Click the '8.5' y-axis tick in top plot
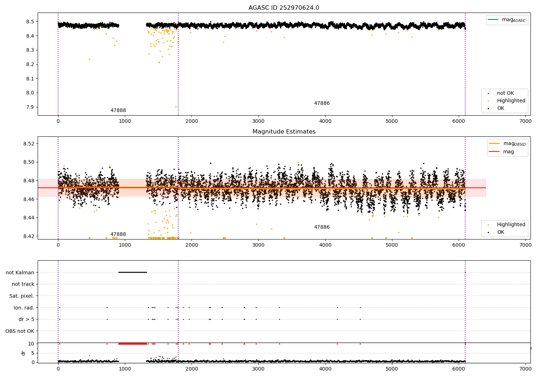 [x=30, y=22]
